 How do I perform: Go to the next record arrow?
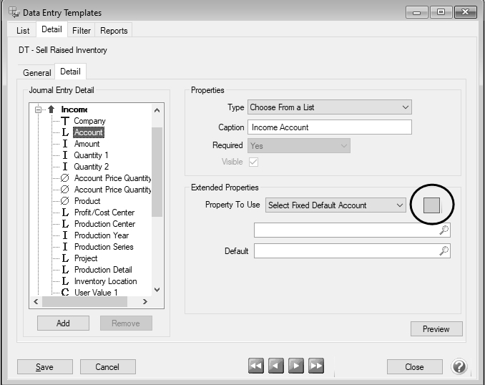[x=296, y=366]
